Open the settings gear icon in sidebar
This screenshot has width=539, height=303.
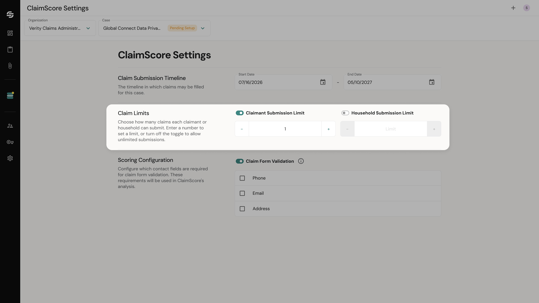click(x=10, y=158)
